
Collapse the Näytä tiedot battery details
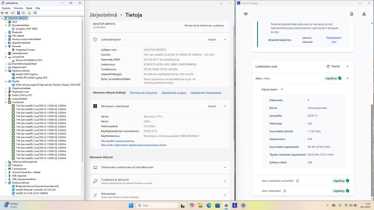pyautogui.click(x=282, y=89)
